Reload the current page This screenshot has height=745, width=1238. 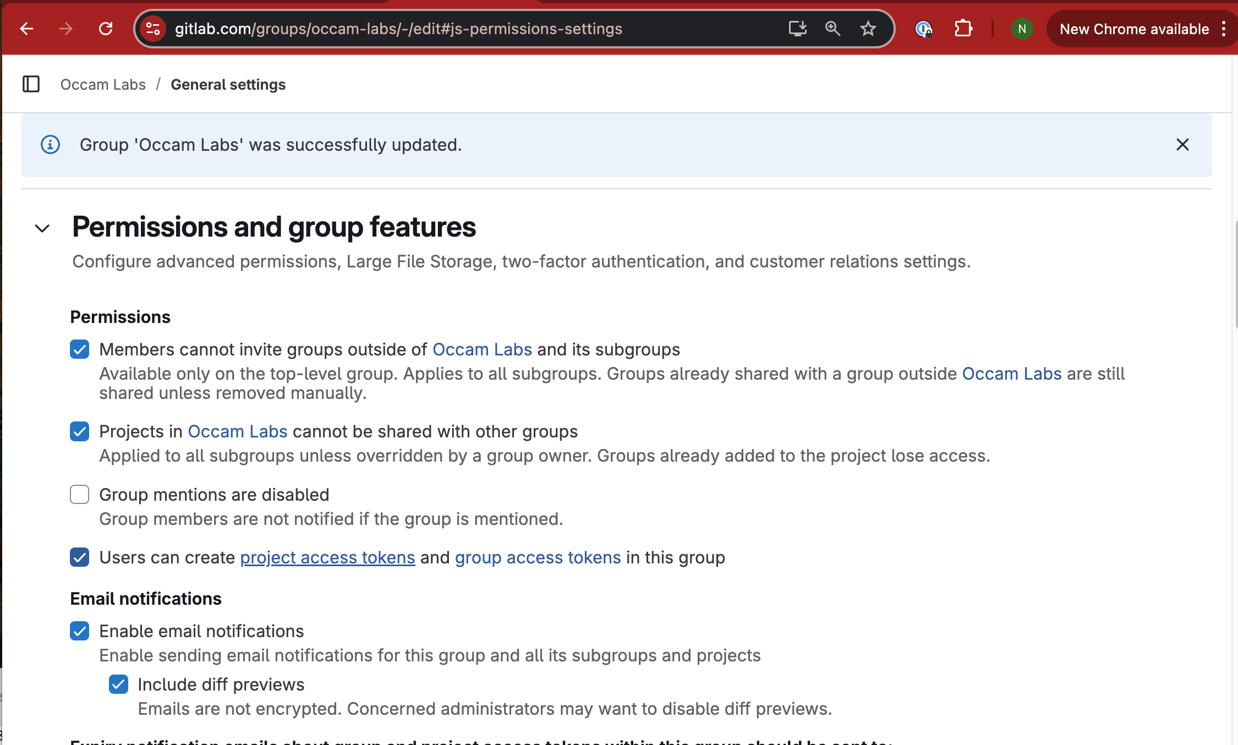click(x=106, y=29)
